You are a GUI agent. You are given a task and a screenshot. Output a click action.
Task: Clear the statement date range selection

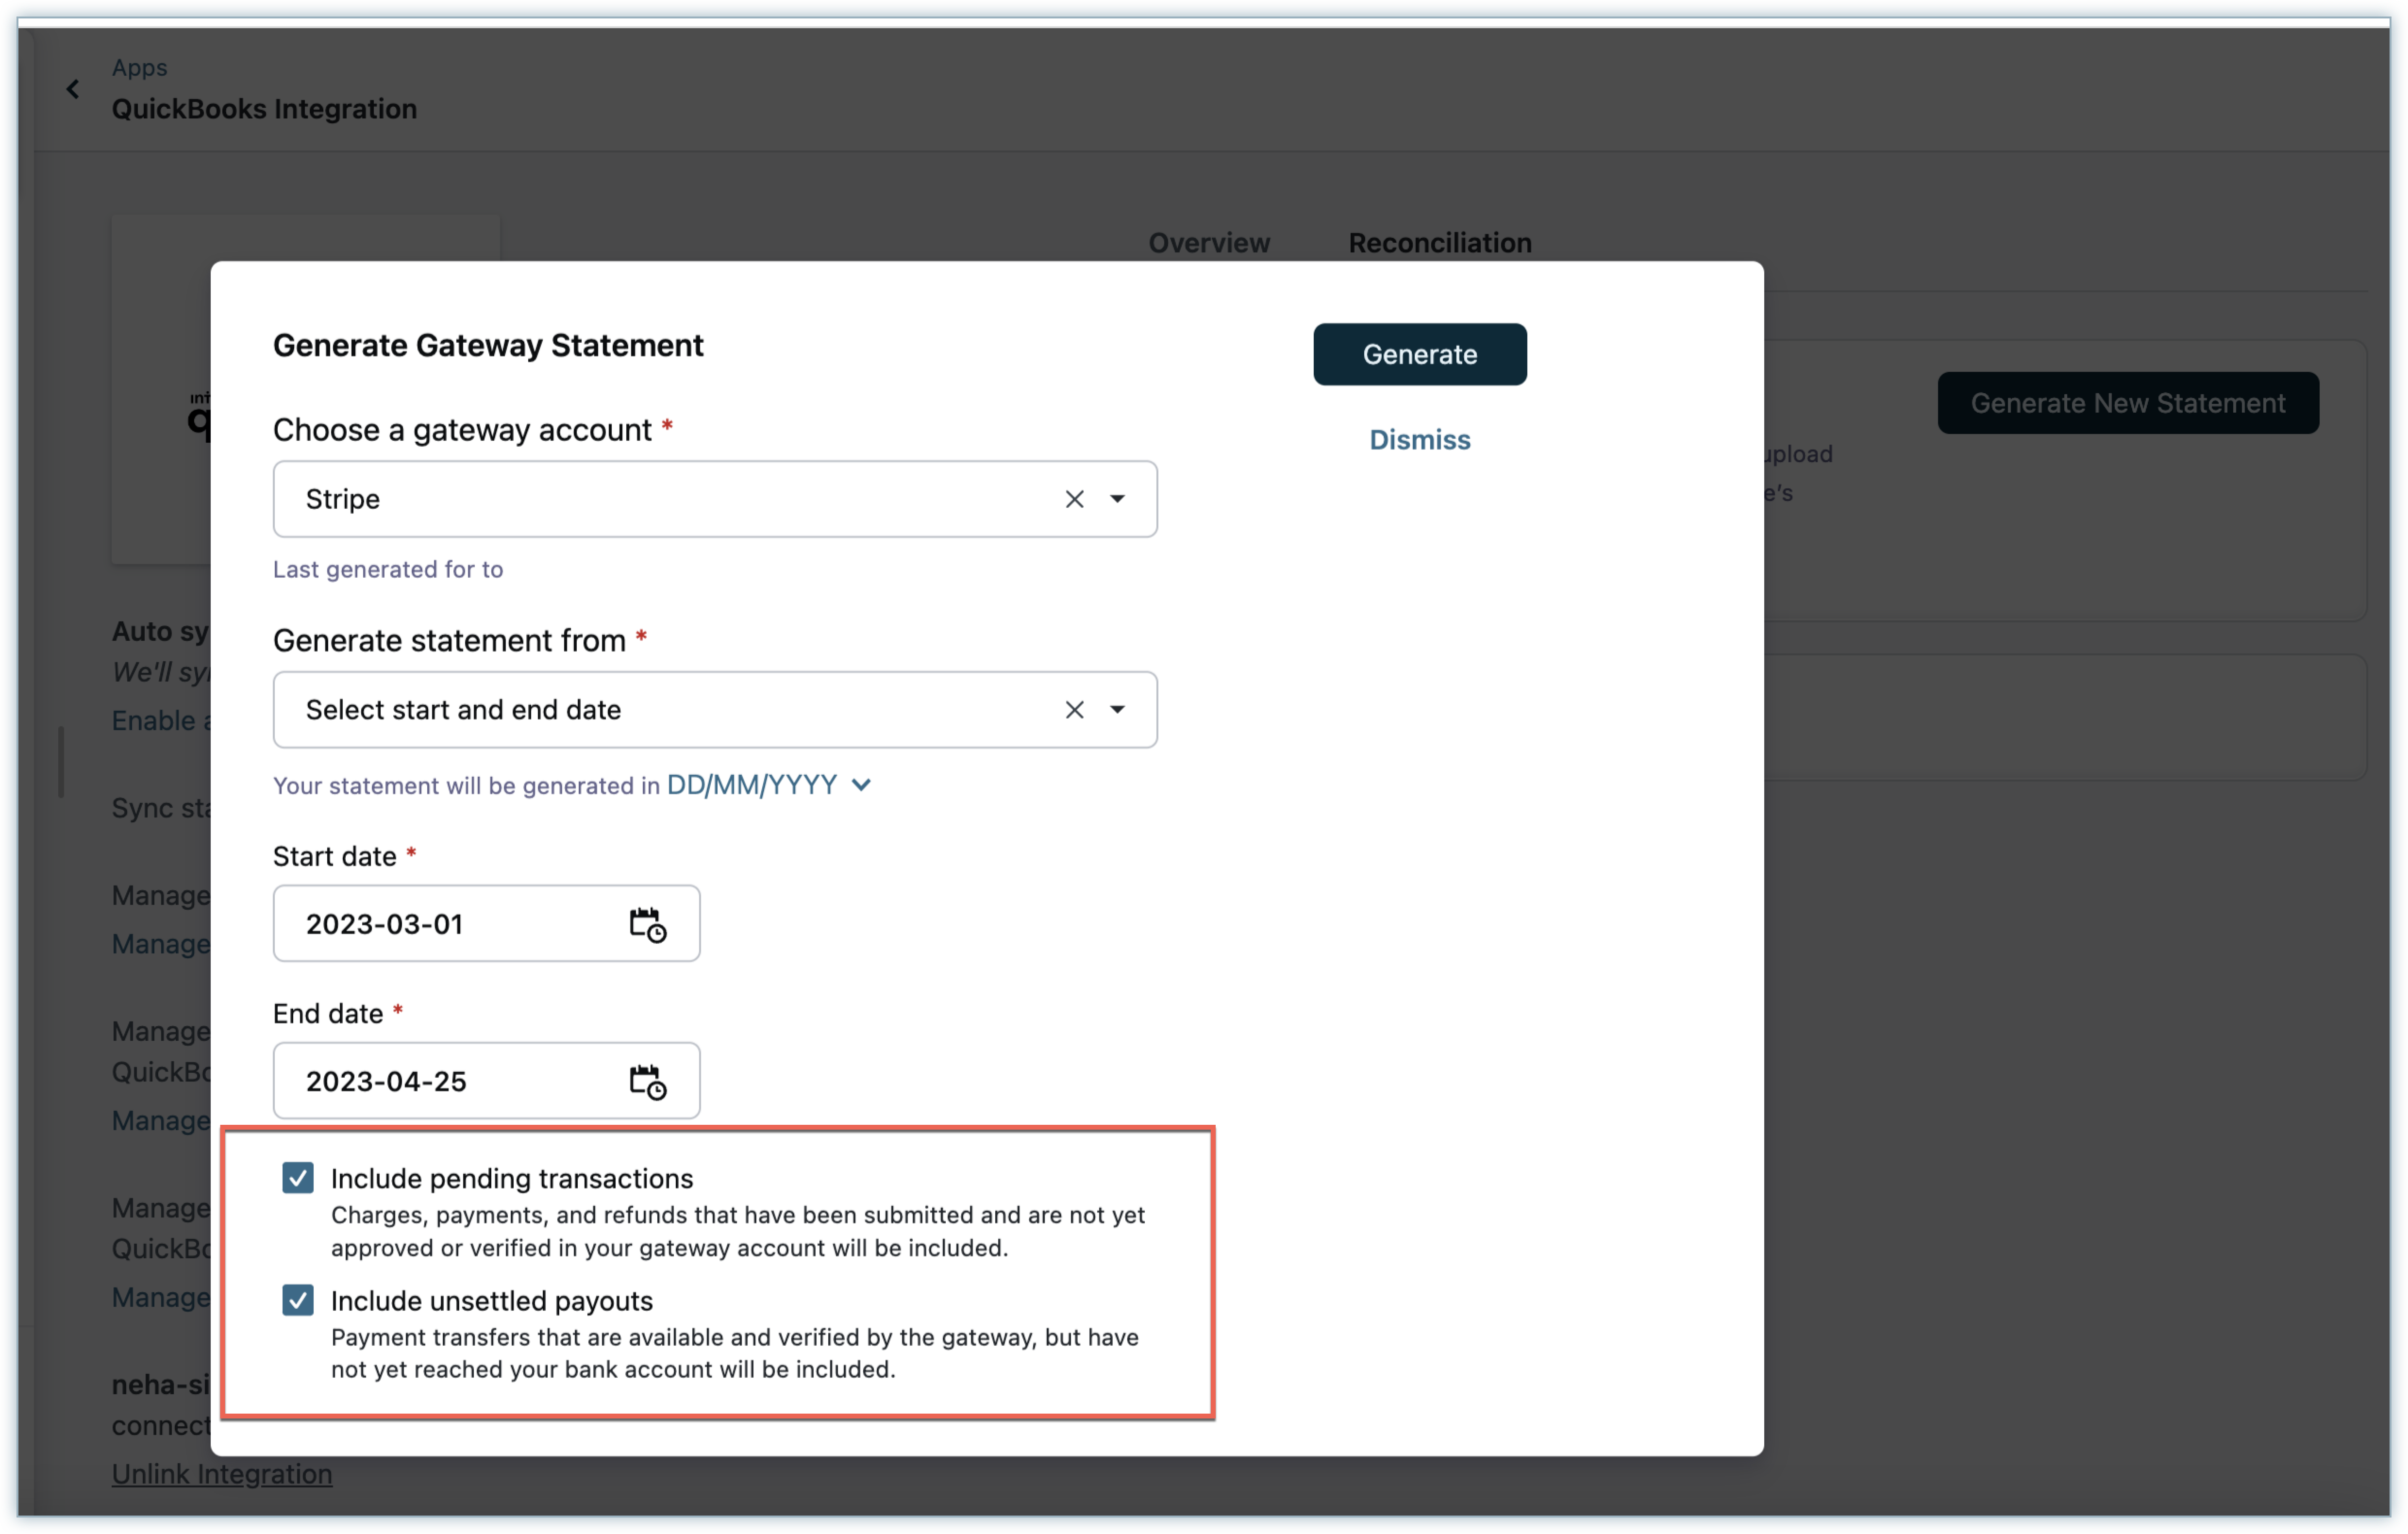pos(1074,710)
